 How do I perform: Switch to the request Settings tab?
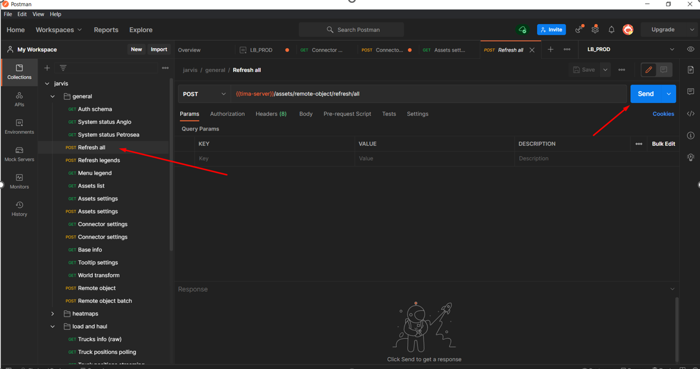[417, 114]
